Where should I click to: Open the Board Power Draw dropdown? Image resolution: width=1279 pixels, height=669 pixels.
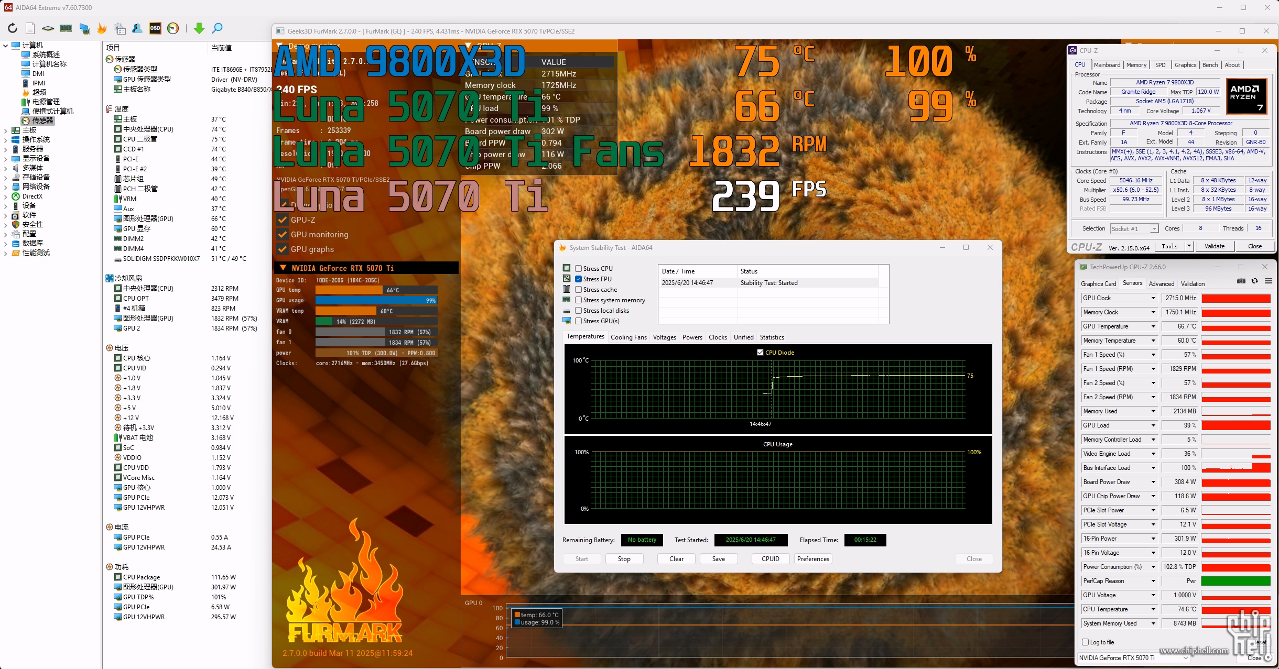click(1153, 482)
